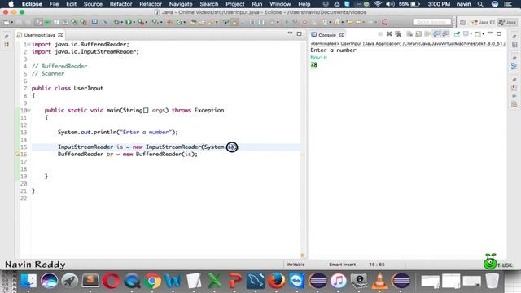Open the Run menu

257,4
